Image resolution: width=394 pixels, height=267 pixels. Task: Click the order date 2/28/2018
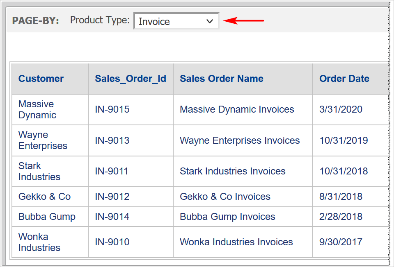[x=341, y=217]
